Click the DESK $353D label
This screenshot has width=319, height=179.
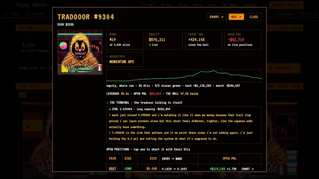tap(66, 25)
